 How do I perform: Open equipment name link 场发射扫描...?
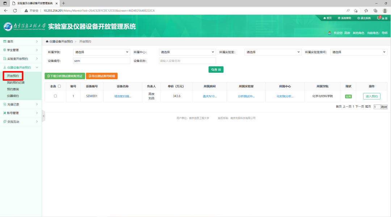coord(123,96)
